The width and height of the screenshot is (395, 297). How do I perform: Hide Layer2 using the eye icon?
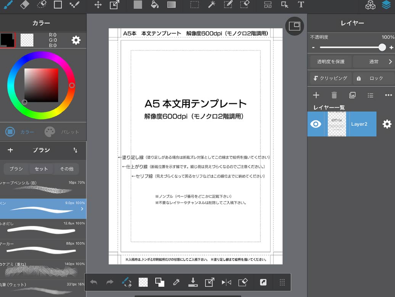[x=316, y=124]
